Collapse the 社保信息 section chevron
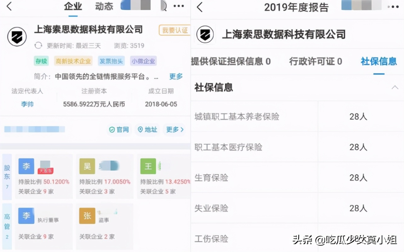Image resolution: width=404 pixels, height=252 pixels. pos(395,88)
